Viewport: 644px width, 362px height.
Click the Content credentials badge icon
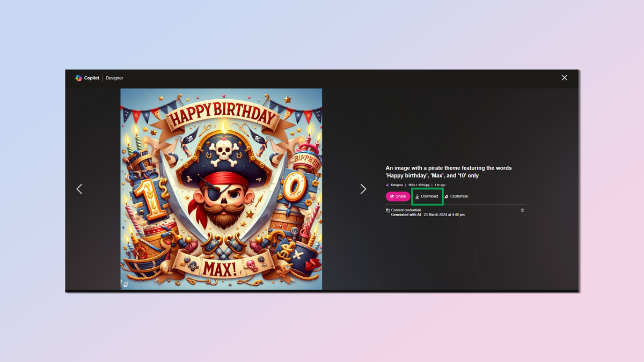point(388,210)
